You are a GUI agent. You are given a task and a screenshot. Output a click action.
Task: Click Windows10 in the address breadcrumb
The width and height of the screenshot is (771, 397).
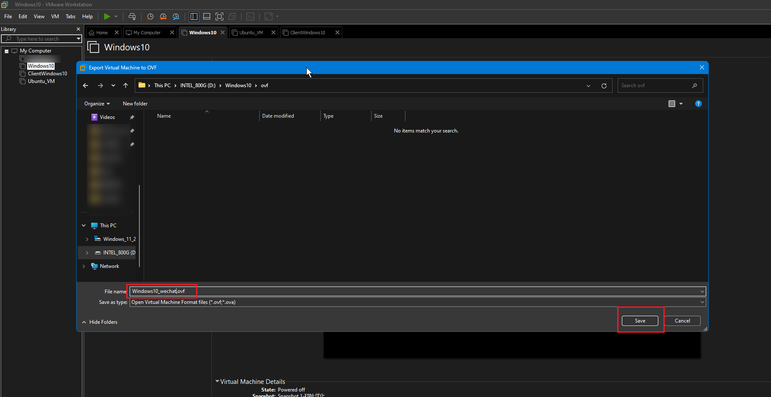[238, 85]
